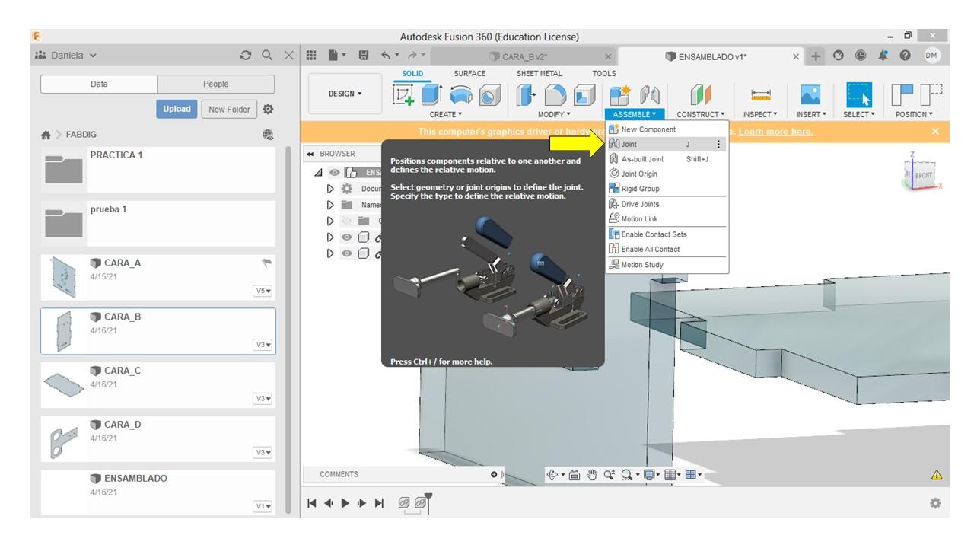Open the DESIGN workspace dropdown
This screenshot has width=974, height=548.
point(345,94)
